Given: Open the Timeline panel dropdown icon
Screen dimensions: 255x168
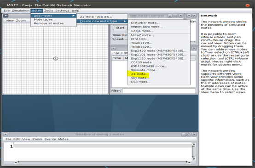Looking at the screenshot, I should pyautogui.click(x=6, y=134).
